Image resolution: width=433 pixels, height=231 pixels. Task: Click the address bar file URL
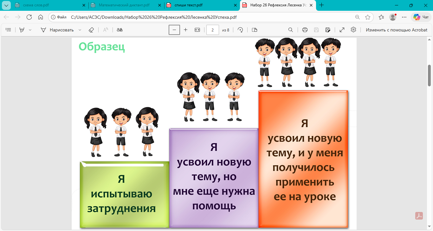click(154, 17)
